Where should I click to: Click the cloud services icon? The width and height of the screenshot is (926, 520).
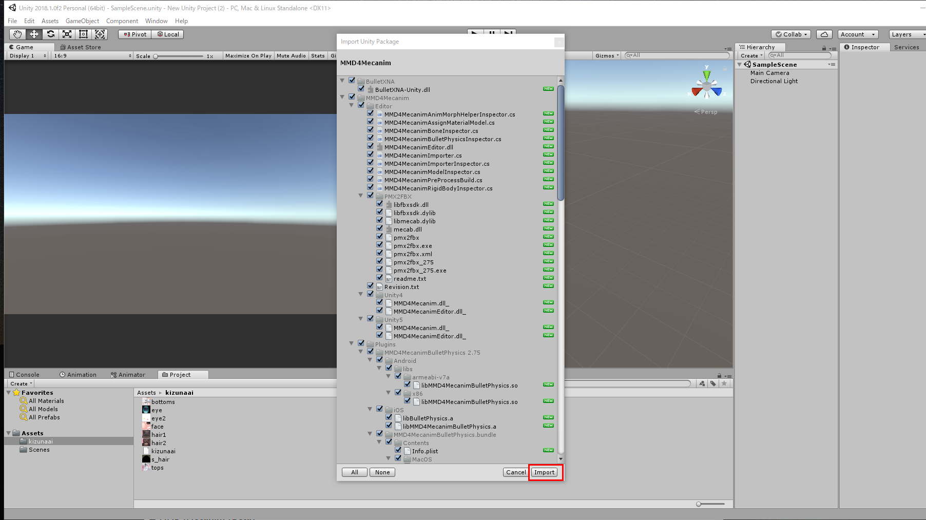click(824, 34)
